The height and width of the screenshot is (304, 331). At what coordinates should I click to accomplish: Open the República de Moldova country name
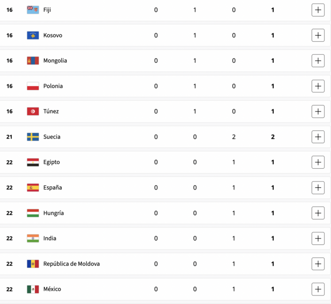(x=71, y=264)
